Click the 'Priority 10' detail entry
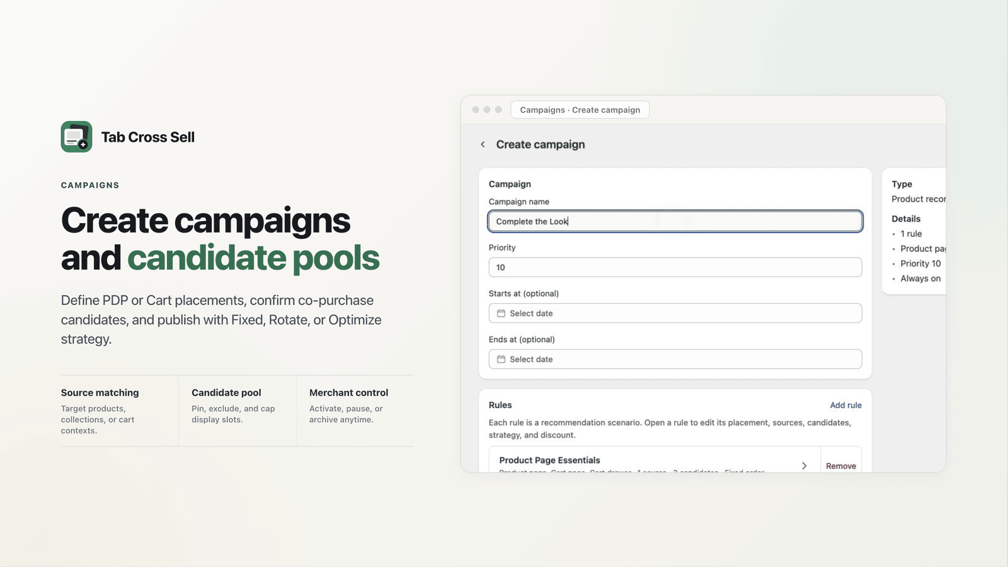The width and height of the screenshot is (1008, 567). pos(920,263)
